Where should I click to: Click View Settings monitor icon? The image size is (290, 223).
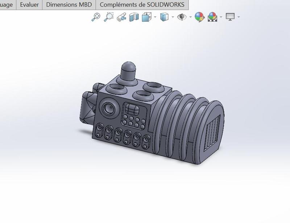tap(230, 17)
